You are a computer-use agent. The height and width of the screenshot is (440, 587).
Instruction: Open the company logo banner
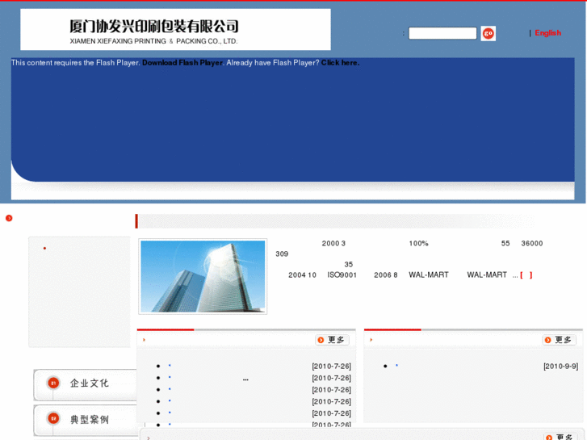[x=175, y=30]
